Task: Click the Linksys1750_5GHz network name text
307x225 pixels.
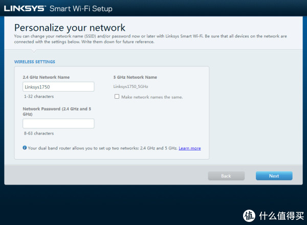Action: pyautogui.click(x=130, y=86)
